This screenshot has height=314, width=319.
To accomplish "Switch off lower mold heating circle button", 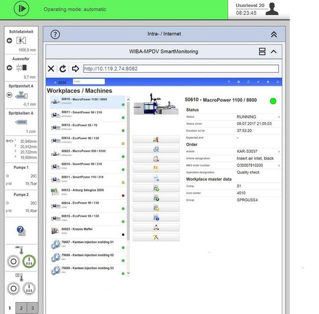I will tap(14, 289).
